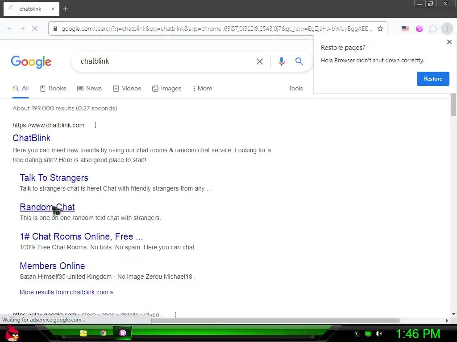Stop loading the page in the browser toolbar
Screen dimensions: 457x342
click(x=35, y=28)
